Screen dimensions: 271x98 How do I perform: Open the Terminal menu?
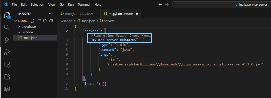(x=84, y=4)
